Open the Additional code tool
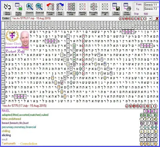Image resolution: width=160 pixels, height=147 pixels. 71,7
